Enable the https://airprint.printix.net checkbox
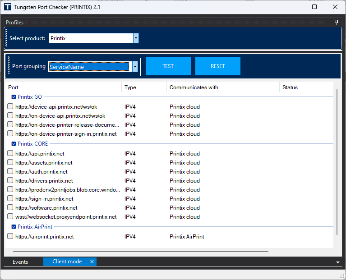346x280 pixels. tap(10, 236)
